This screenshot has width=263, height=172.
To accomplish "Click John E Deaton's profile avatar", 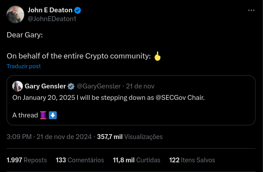I will coord(15,15).
